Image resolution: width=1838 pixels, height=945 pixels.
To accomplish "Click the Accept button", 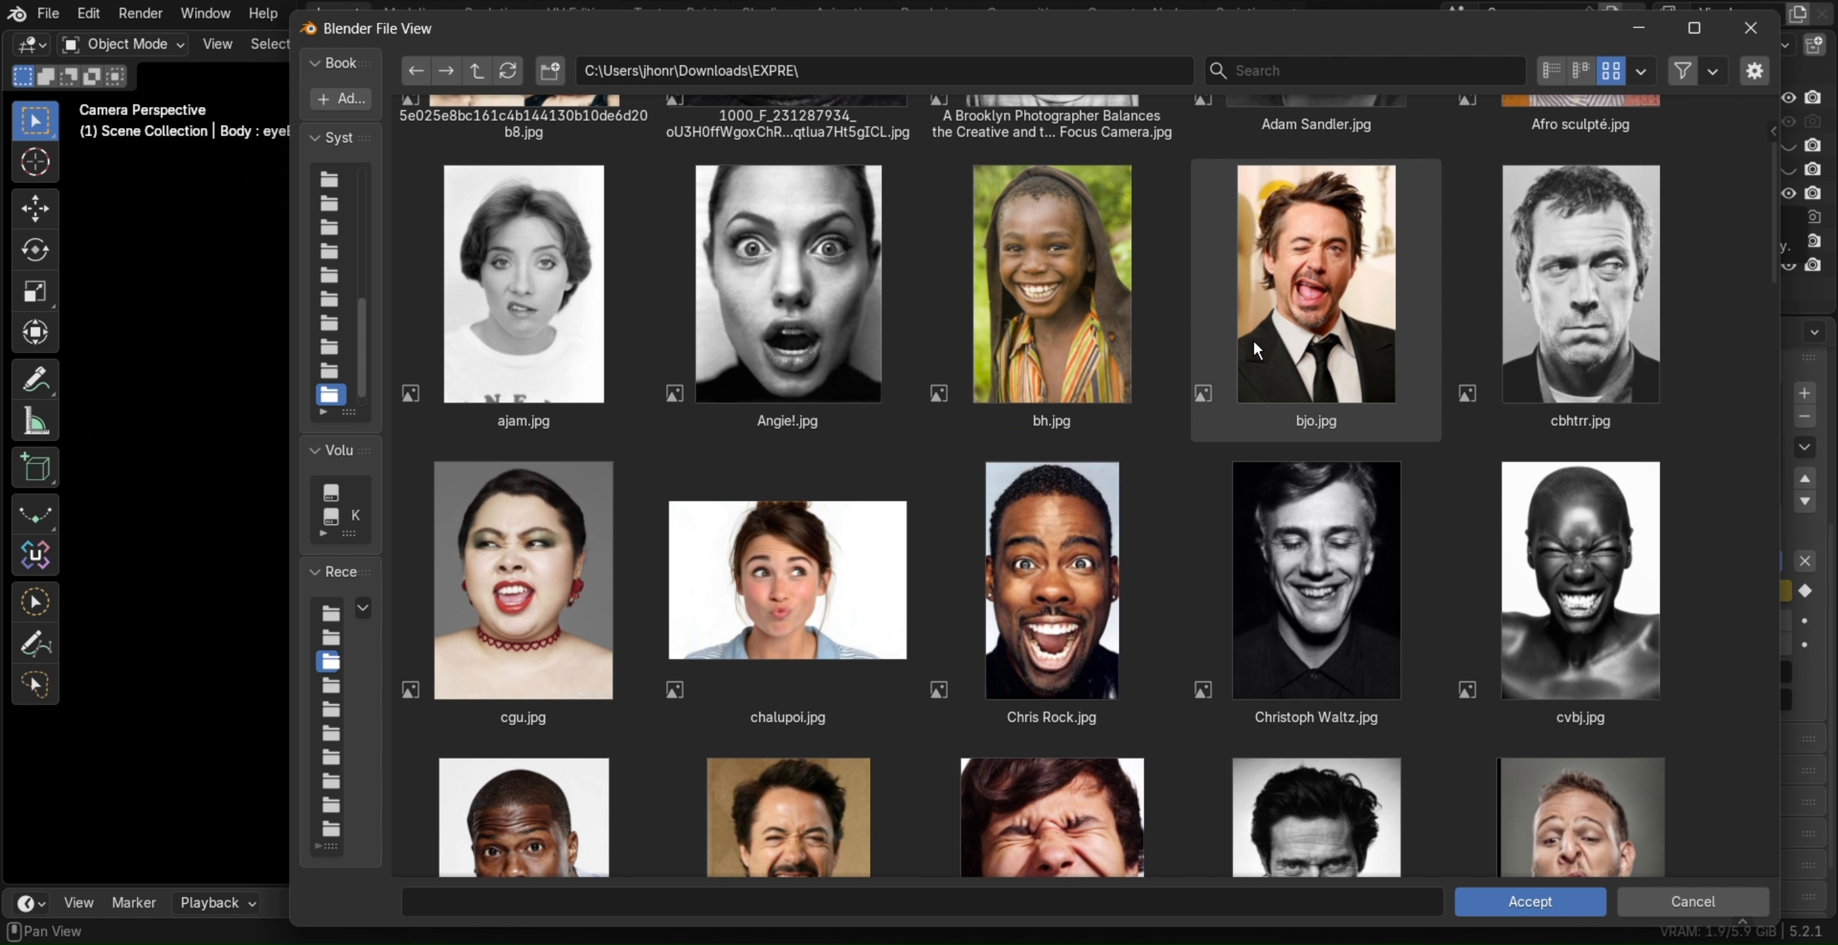I will click(x=1531, y=902).
